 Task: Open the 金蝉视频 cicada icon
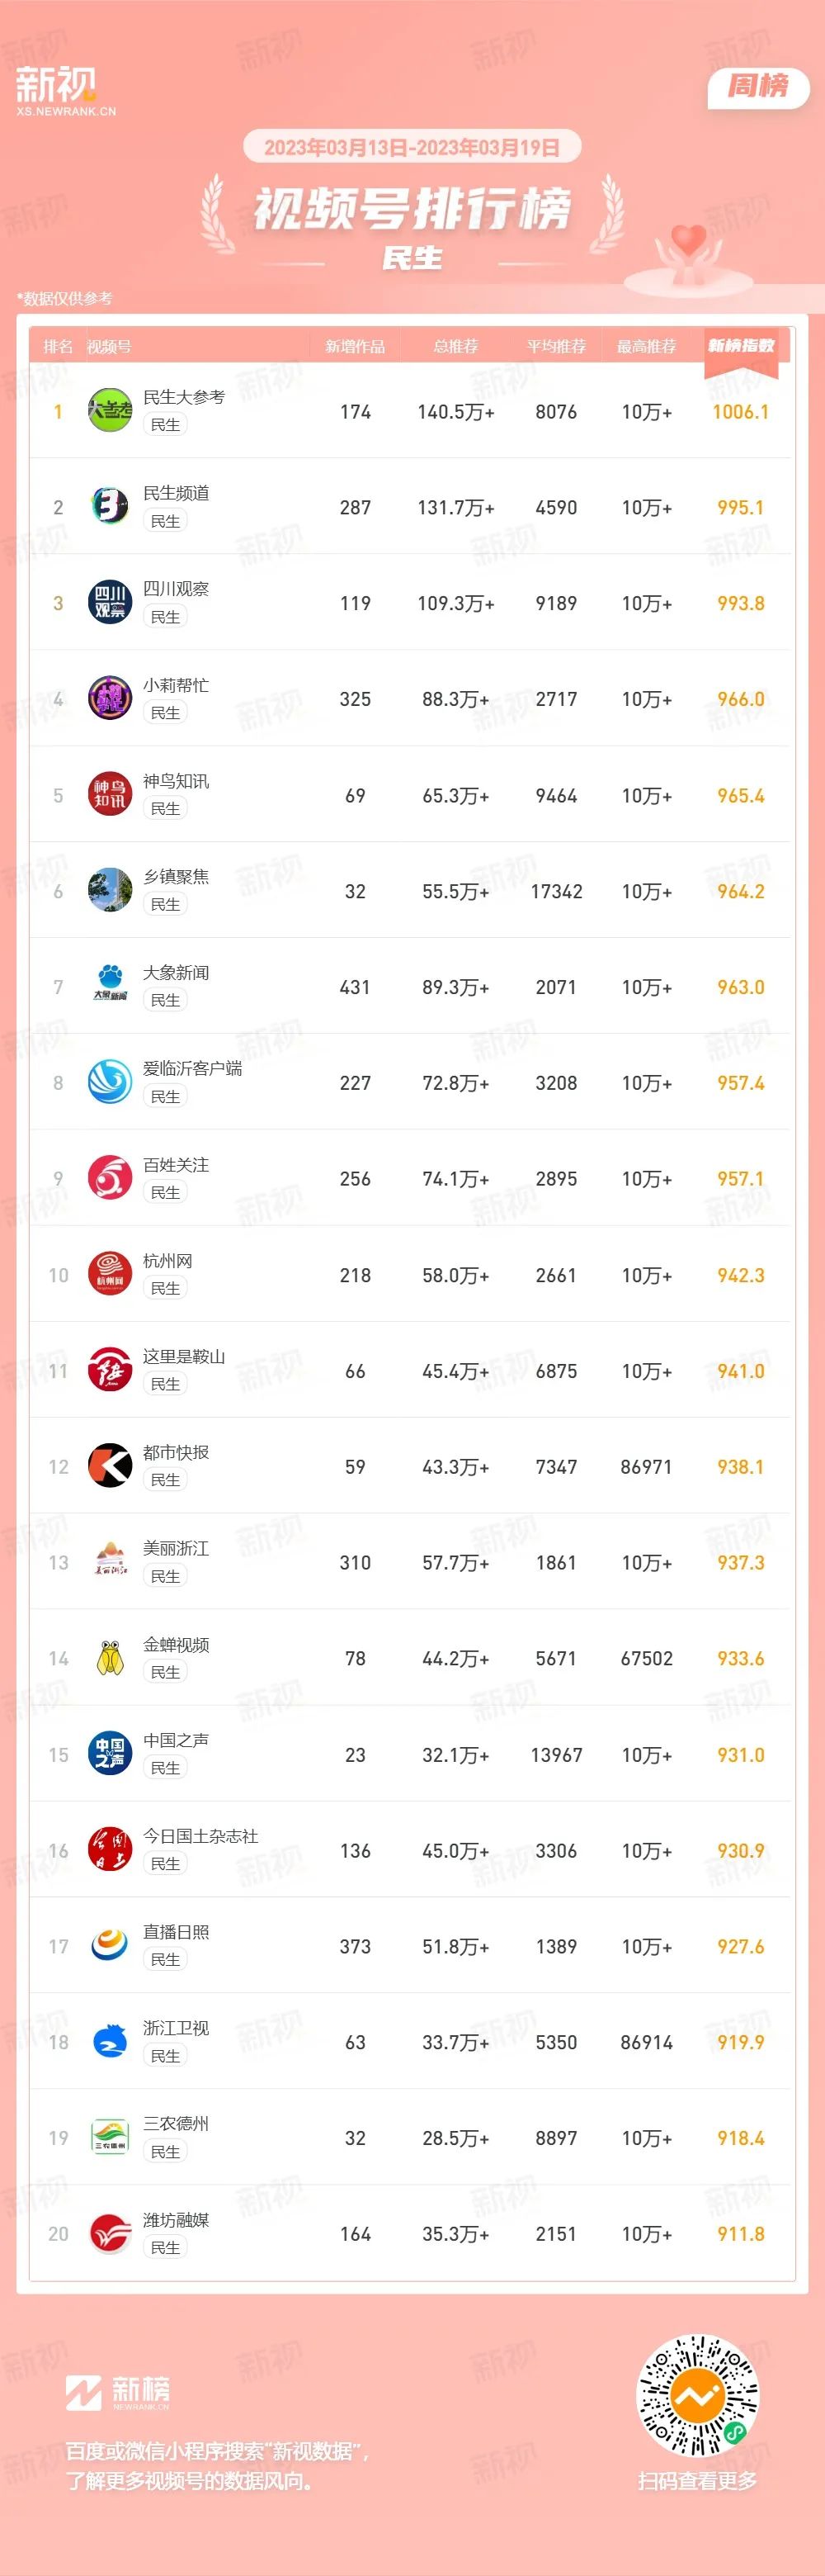[110, 1658]
